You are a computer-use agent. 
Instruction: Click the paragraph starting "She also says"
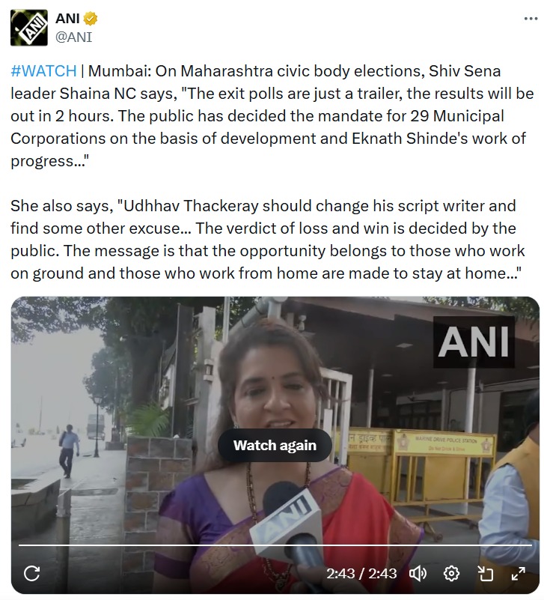(268, 240)
